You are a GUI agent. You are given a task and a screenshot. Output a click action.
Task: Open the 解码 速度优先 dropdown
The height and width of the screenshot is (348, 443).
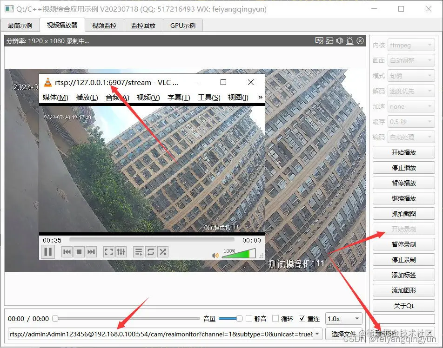coord(411,91)
